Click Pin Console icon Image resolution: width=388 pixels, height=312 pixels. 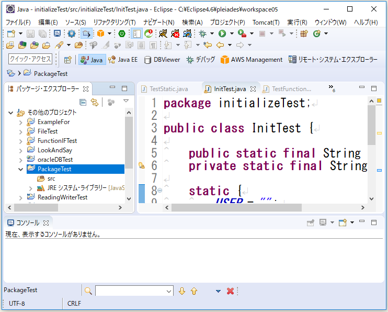pos(311,222)
